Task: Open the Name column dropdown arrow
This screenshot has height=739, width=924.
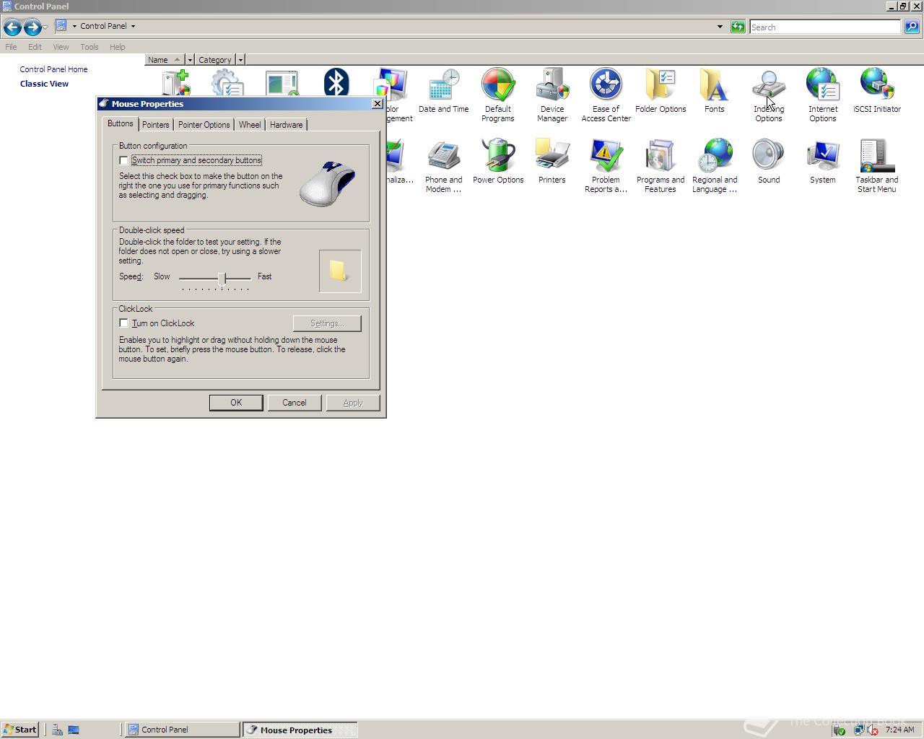Action: [x=190, y=60]
